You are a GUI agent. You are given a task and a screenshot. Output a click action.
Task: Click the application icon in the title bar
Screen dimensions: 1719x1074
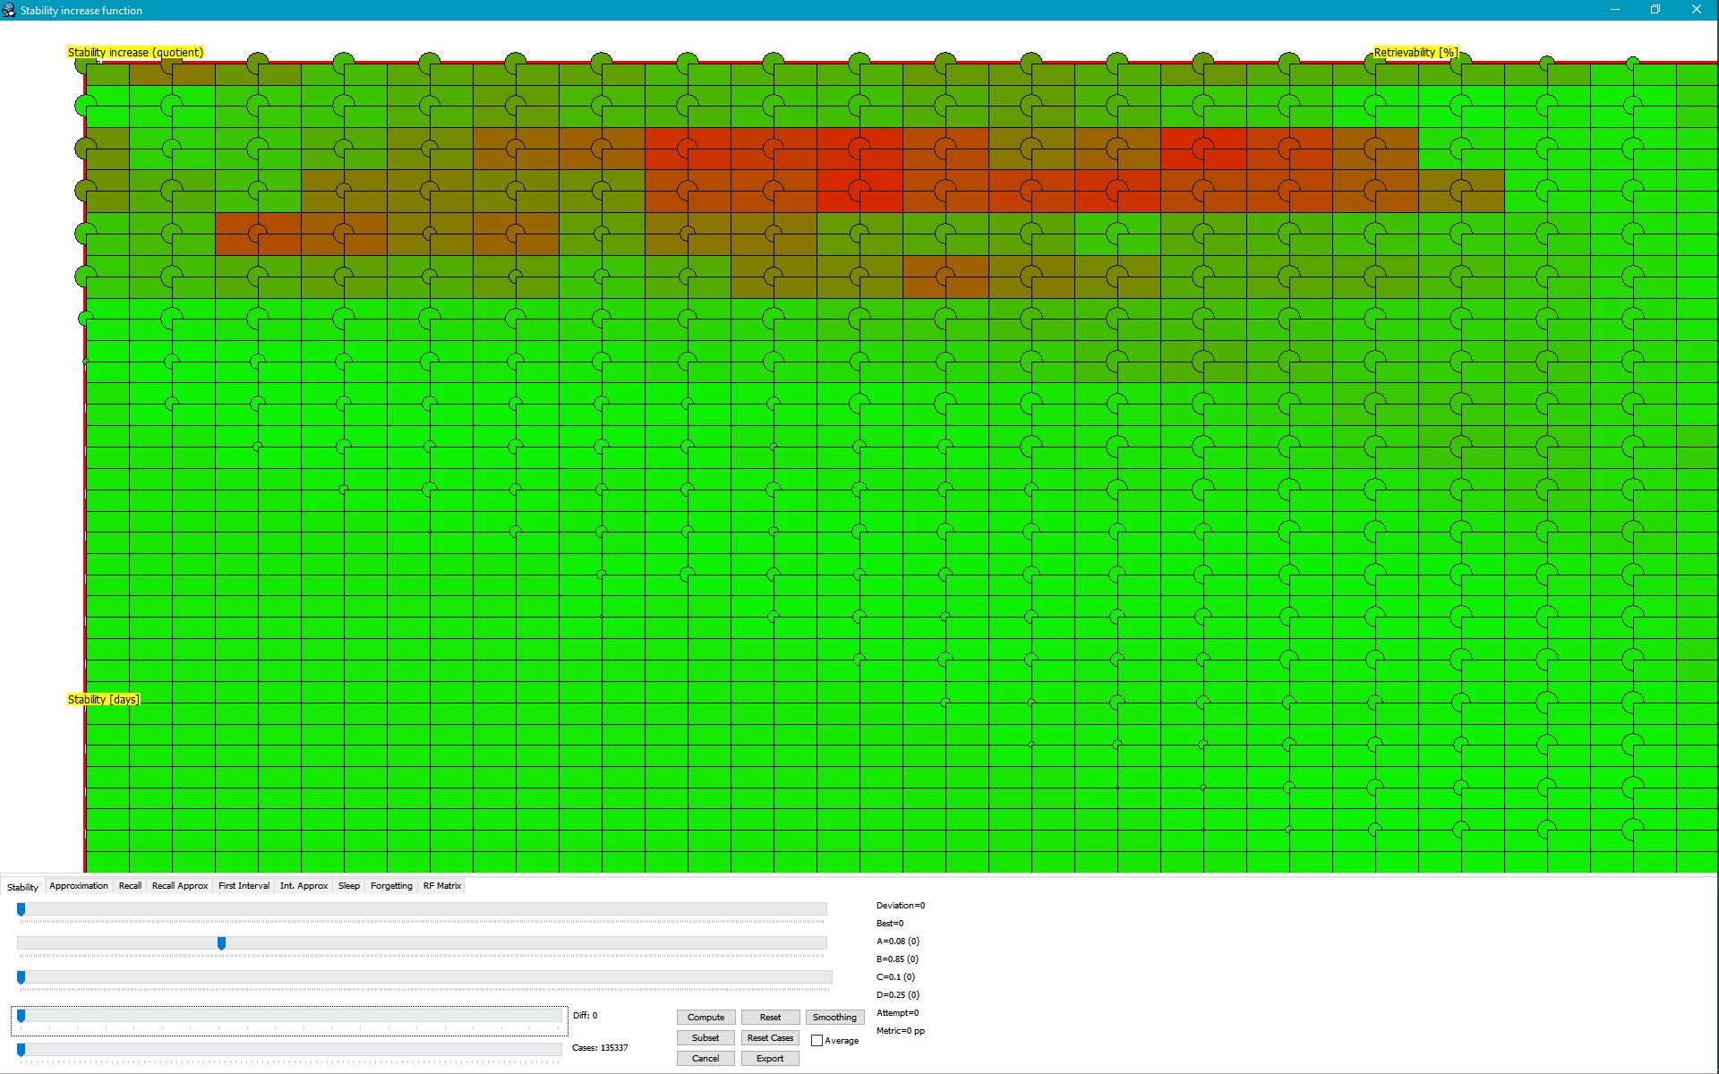point(9,10)
